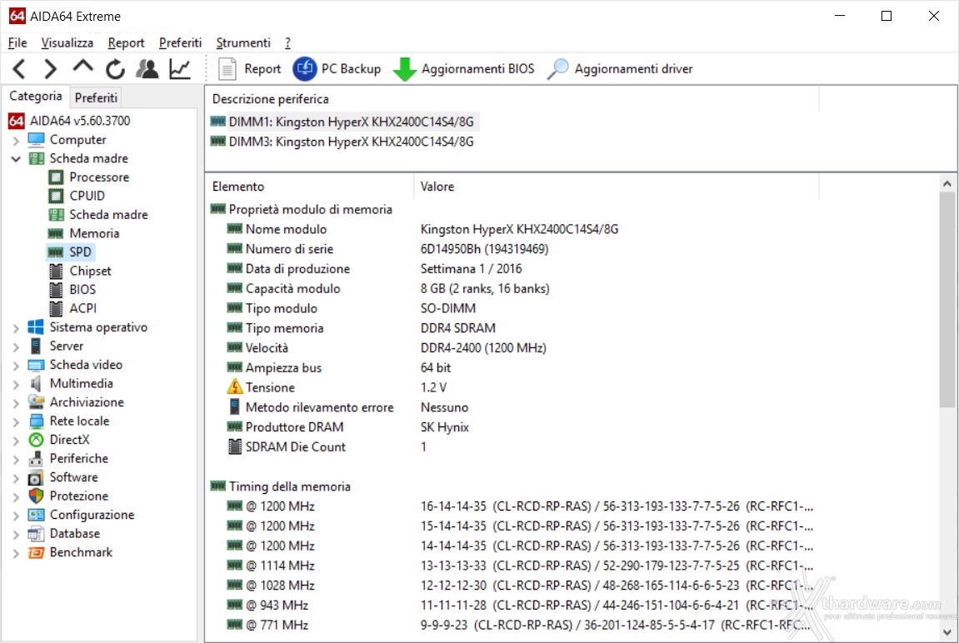Click the SDRAM Die Count chip icon
The width and height of the screenshot is (959, 643).
235,446
